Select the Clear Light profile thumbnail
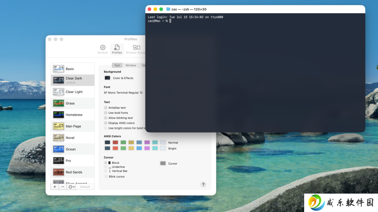The height and width of the screenshot is (212, 378). point(58,92)
